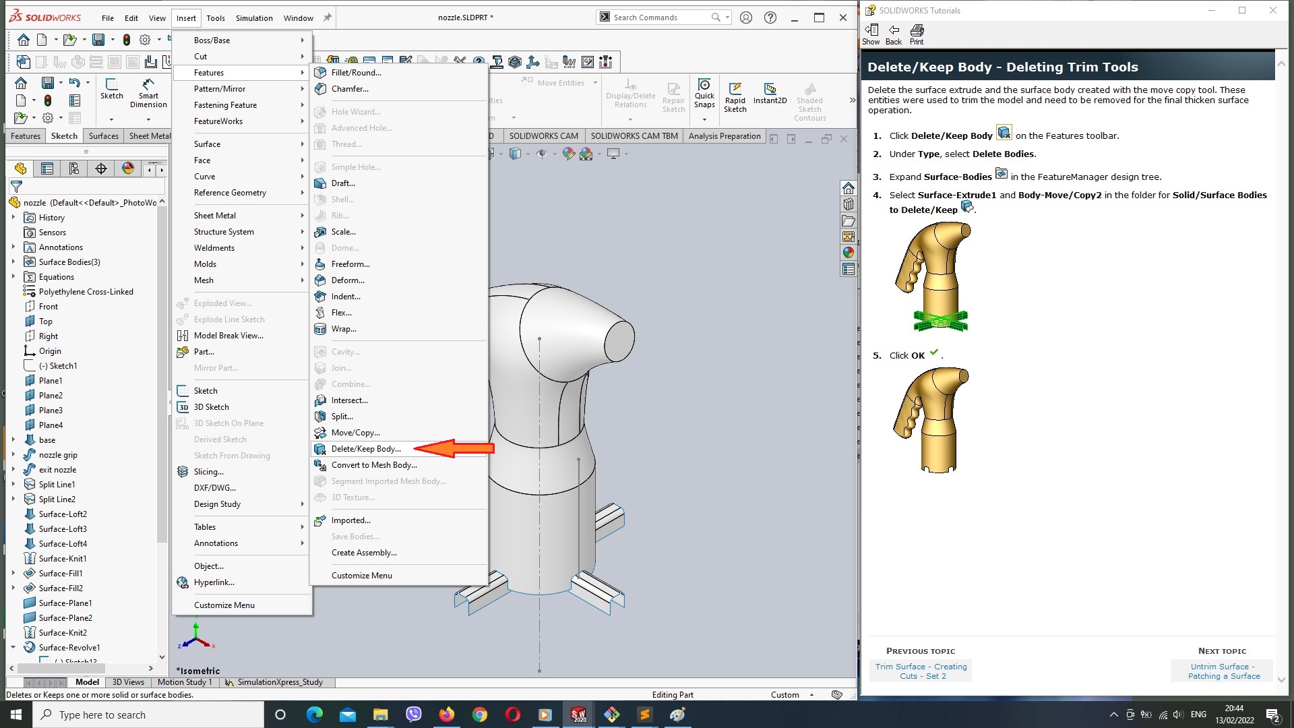Click the Print icon in Tutorials window
1294x728 pixels.
917,34
